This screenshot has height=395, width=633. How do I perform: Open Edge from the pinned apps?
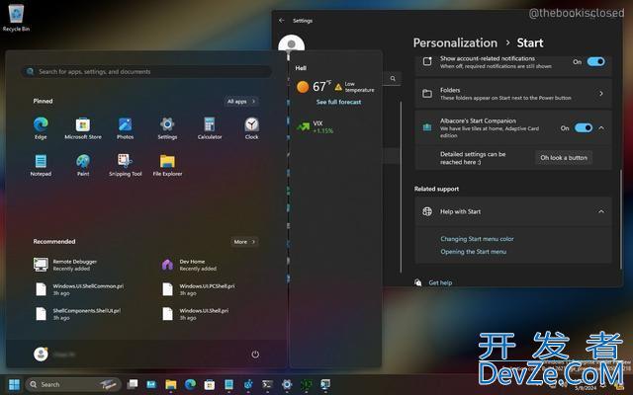click(41, 127)
